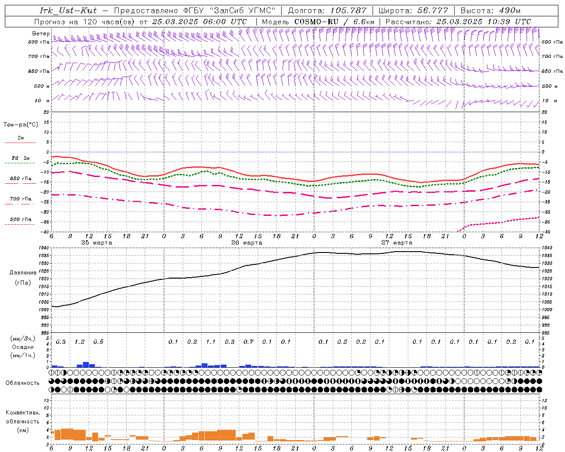Click the Ветер panel label

click(x=41, y=34)
